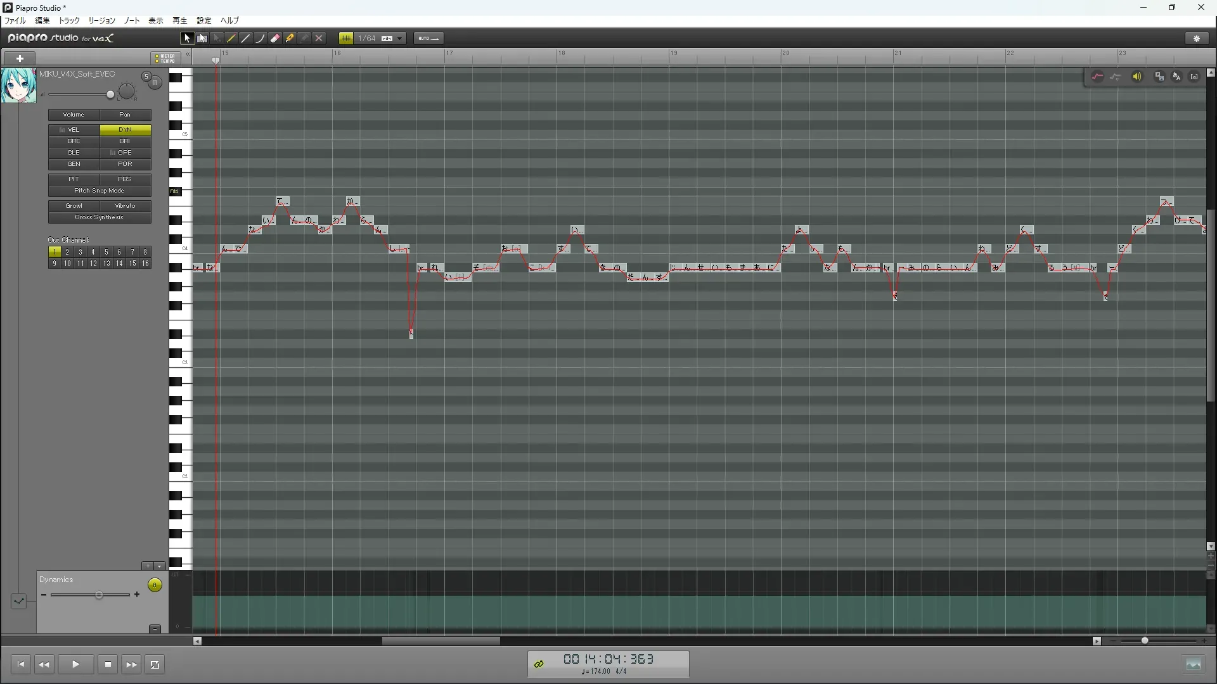This screenshot has height=684, width=1217.
Task: Select the eraser tool
Action: click(x=275, y=39)
